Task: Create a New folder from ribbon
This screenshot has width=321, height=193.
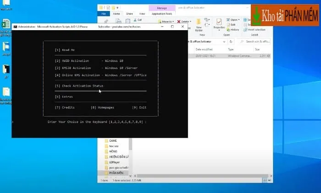Action: [199, 25]
